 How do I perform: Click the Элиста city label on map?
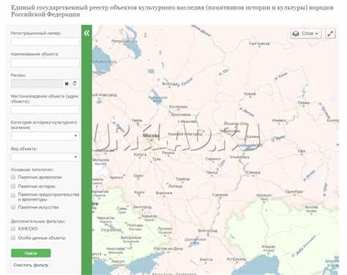coord(206,260)
